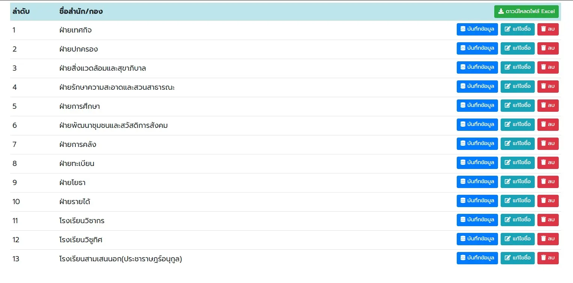573x283 pixels.
Task: Edit name of โรงเรียนสามเสนนอก(ประชาราษฎร์อนุกูล)
Action: click(x=517, y=258)
